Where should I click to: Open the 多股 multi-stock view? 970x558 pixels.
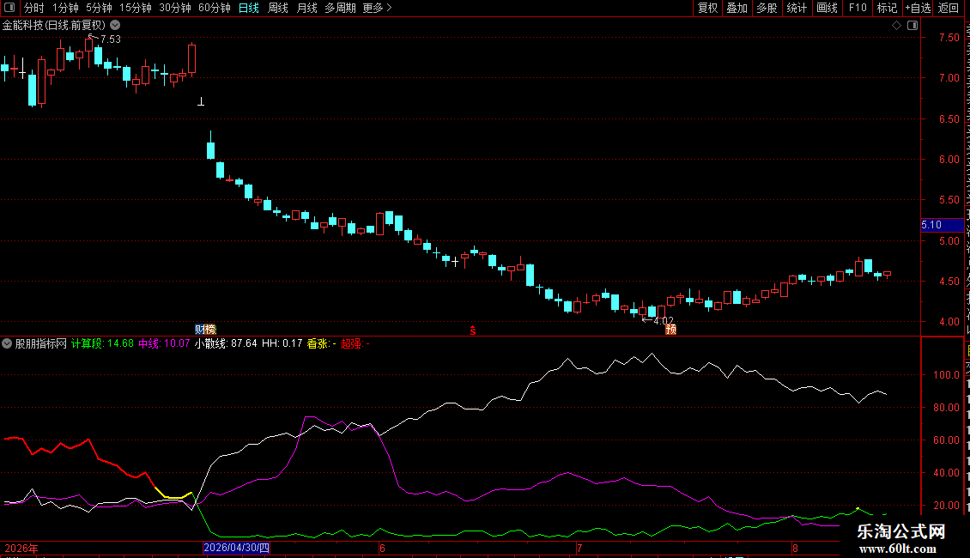pos(767,8)
